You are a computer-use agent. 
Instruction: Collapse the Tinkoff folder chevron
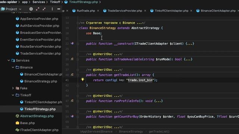click(x=13, y=95)
